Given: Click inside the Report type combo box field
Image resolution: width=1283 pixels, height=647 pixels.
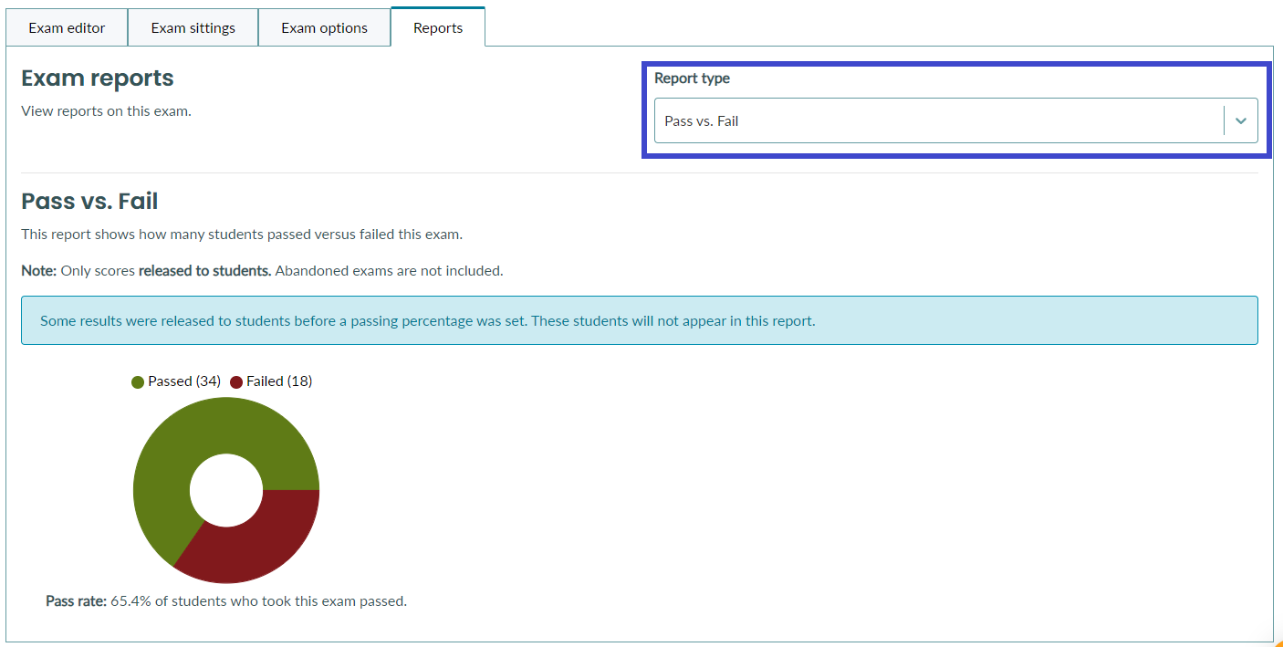Looking at the screenshot, I should pyautogui.click(x=913, y=120).
